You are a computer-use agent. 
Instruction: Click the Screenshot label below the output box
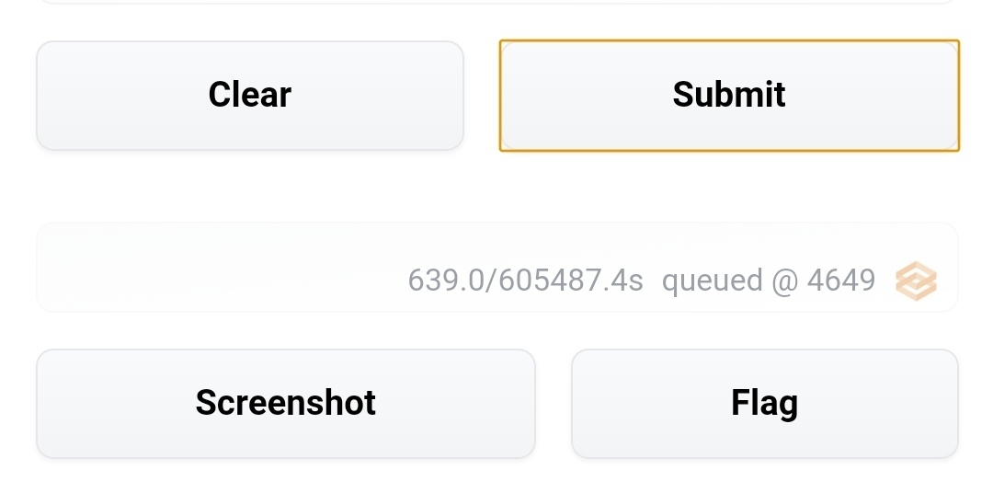point(286,402)
